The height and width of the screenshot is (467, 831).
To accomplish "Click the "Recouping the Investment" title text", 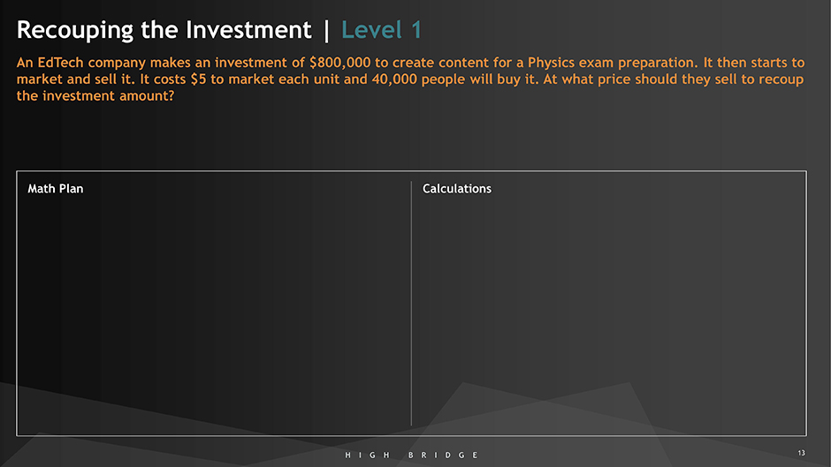I will click(x=164, y=30).
